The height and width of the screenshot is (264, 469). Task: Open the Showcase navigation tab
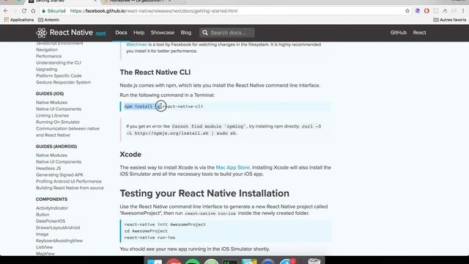coord(163,32)
